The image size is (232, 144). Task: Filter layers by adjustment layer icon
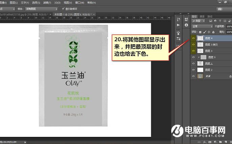point(215,21)
